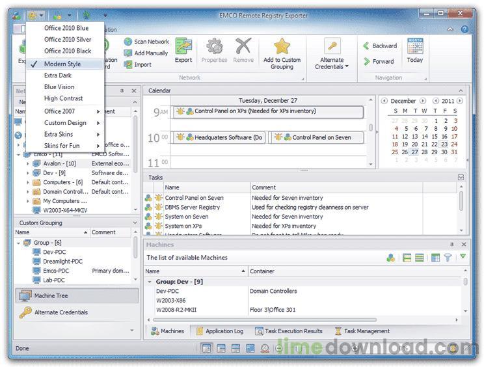Expand the Avalon - [10] tree node
The width and height of the screenshot is (484, 367).
[x=29, y=164]
